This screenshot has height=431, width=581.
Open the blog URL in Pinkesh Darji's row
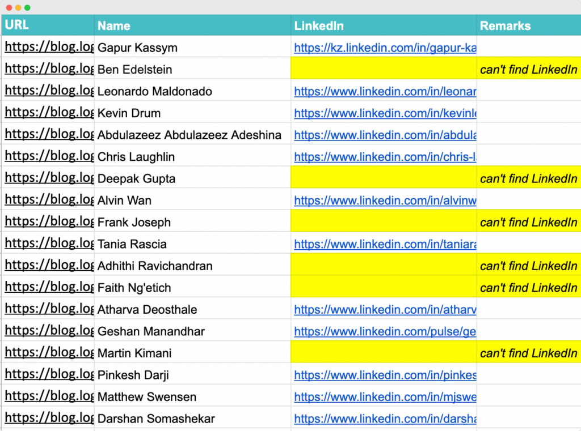pos(49,374)
